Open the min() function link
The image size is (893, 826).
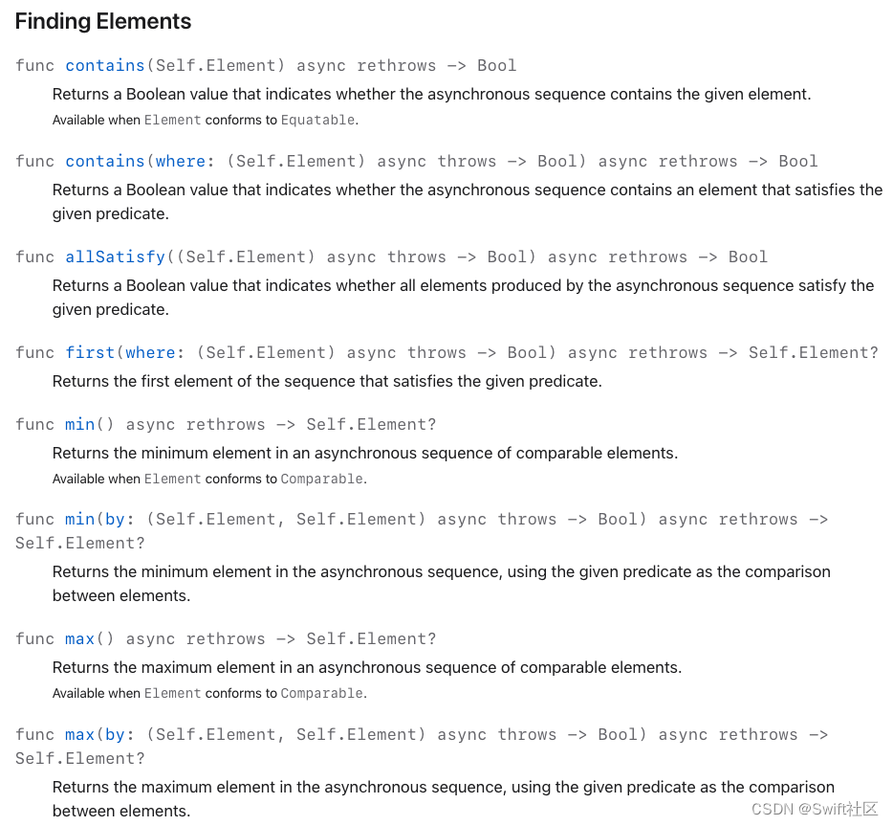tap(79, 425)
